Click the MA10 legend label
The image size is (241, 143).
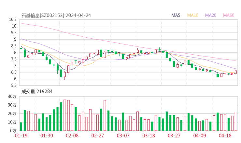192,15
